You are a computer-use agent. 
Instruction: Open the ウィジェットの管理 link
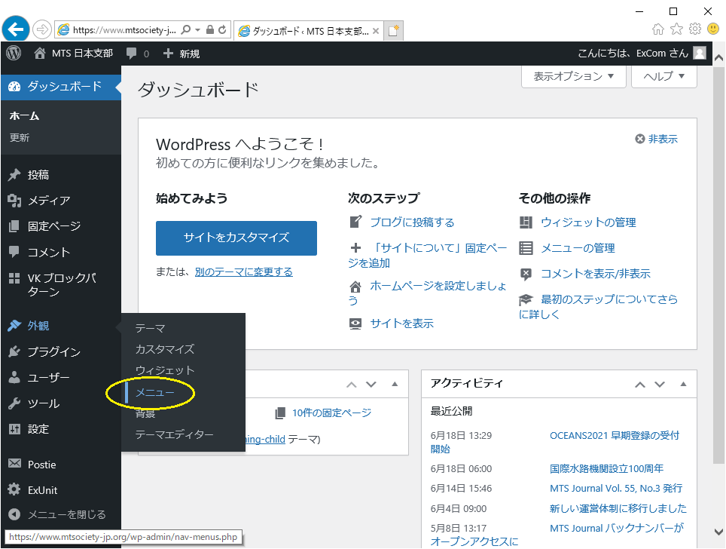[588, 222]
